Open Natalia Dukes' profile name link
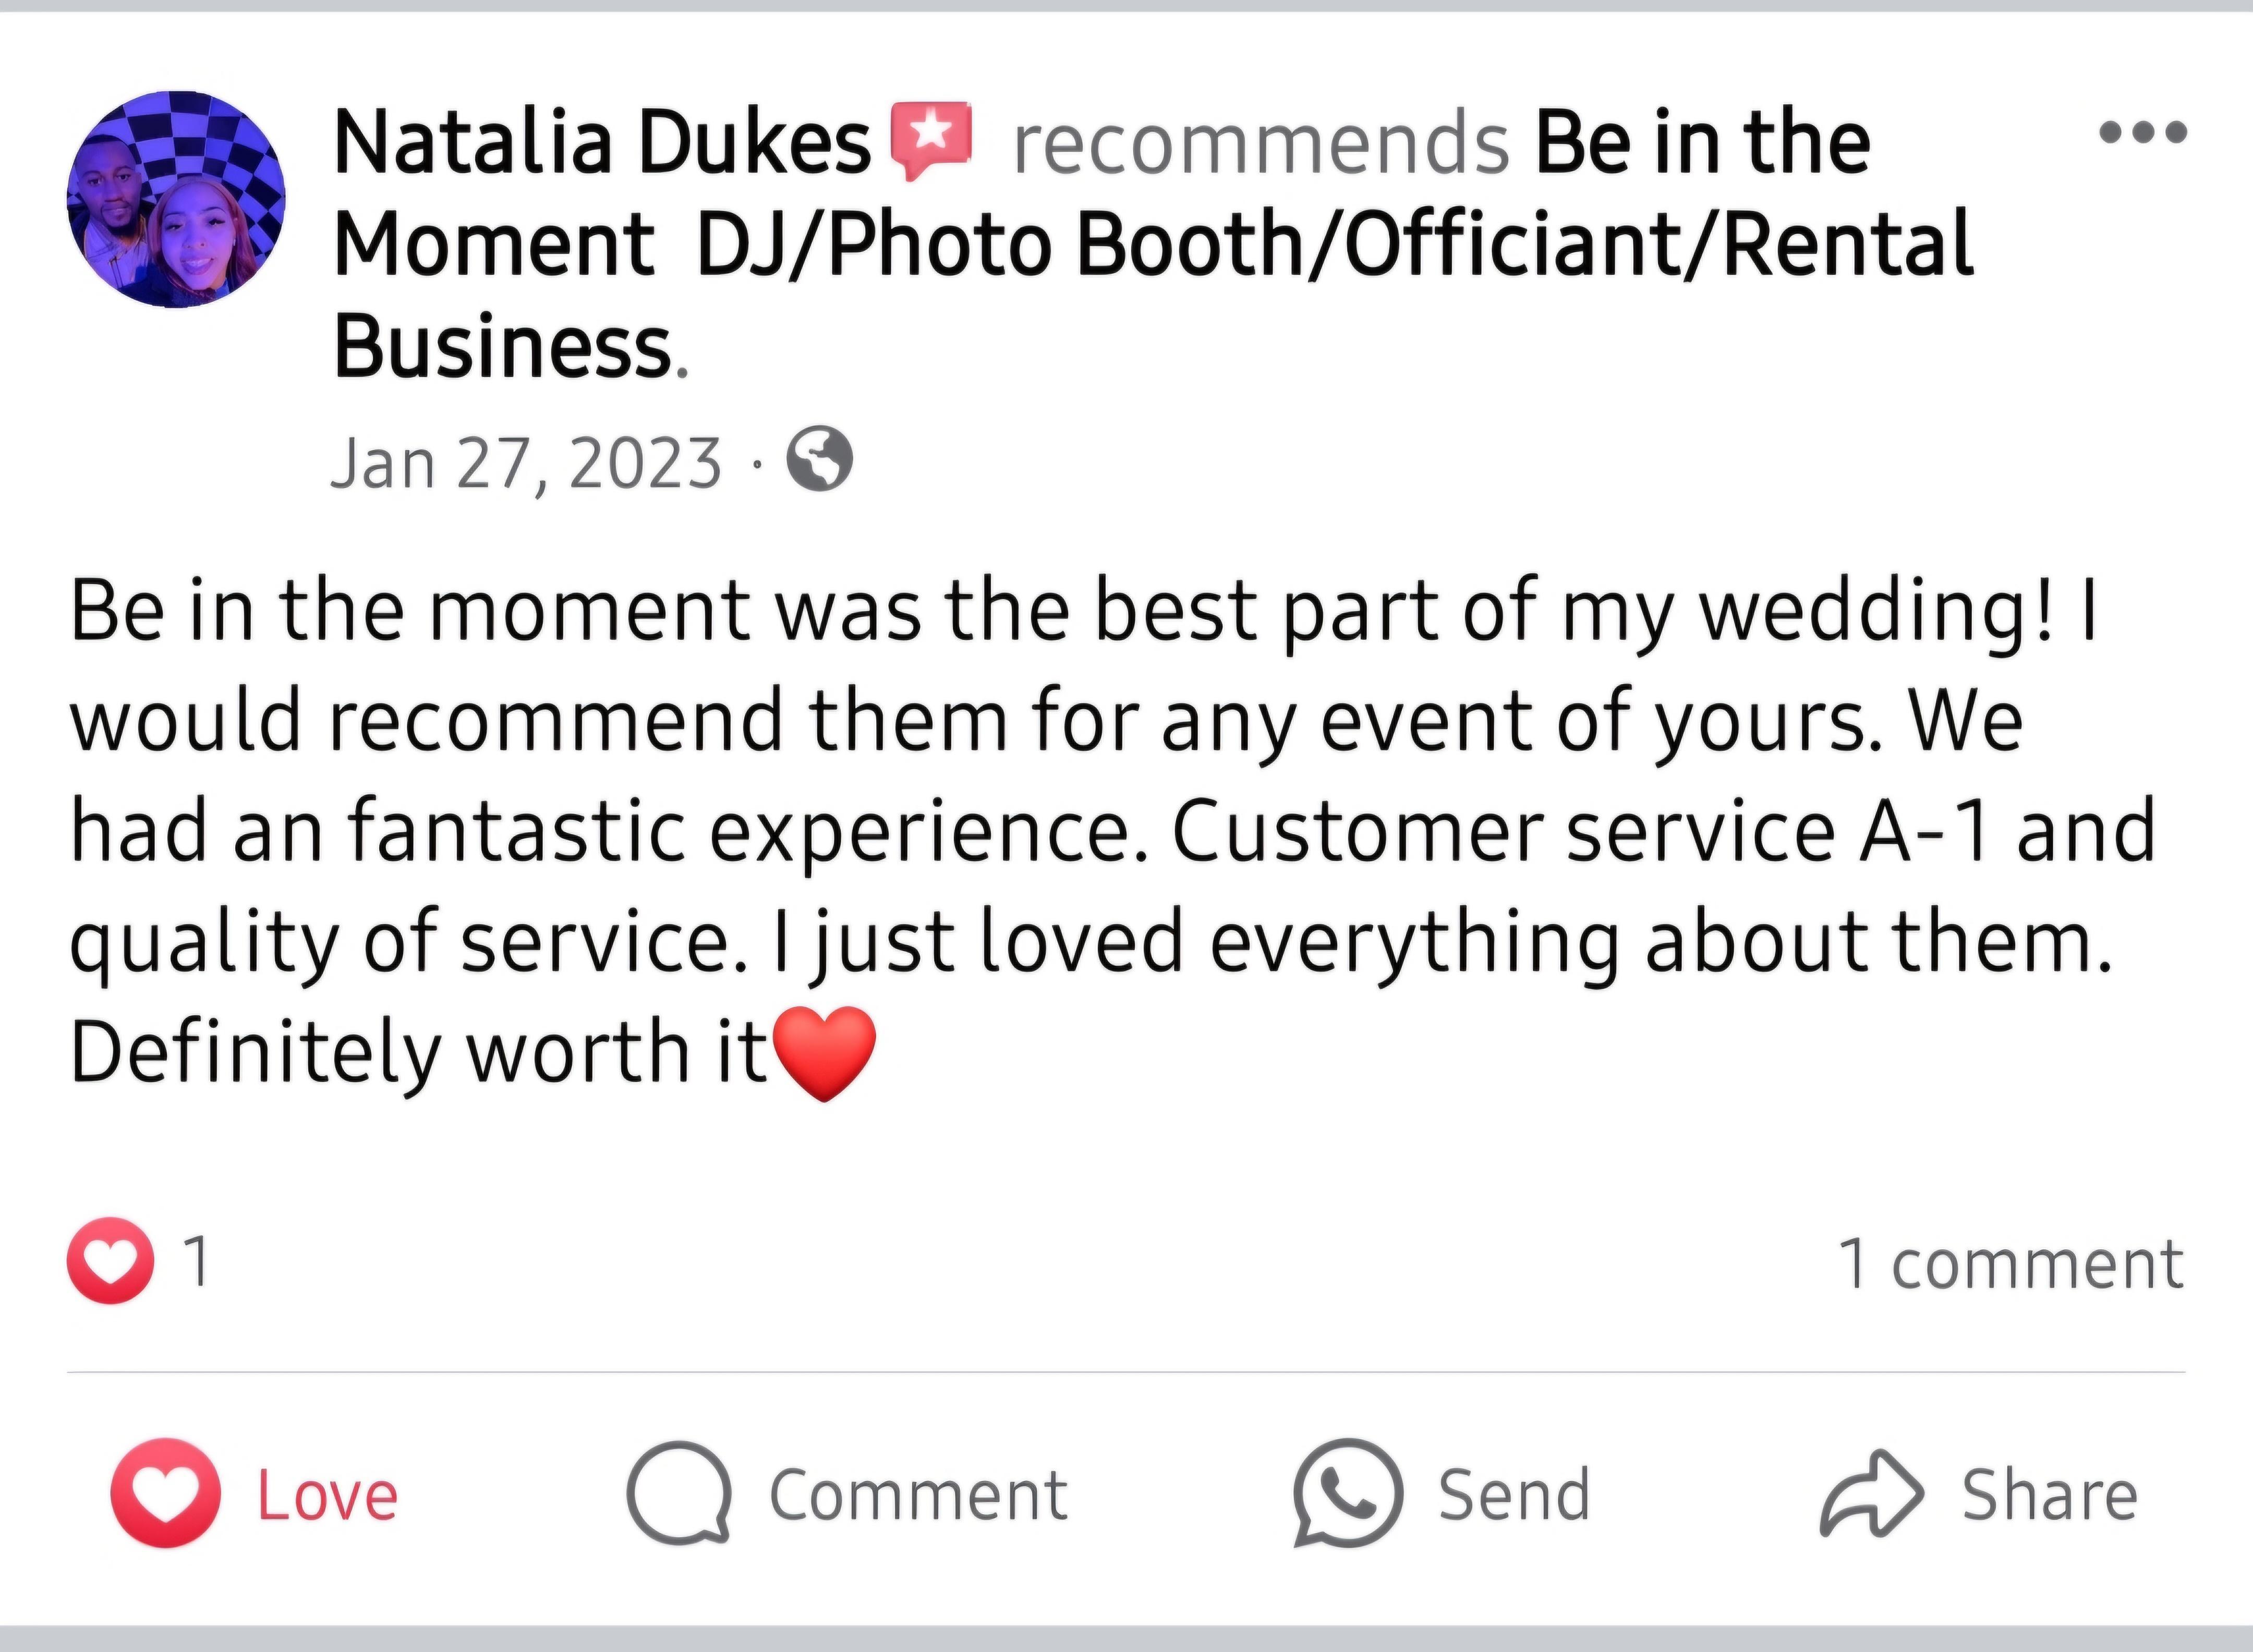The width and height of the screenshot is (2253, 1652). point(602,142)
